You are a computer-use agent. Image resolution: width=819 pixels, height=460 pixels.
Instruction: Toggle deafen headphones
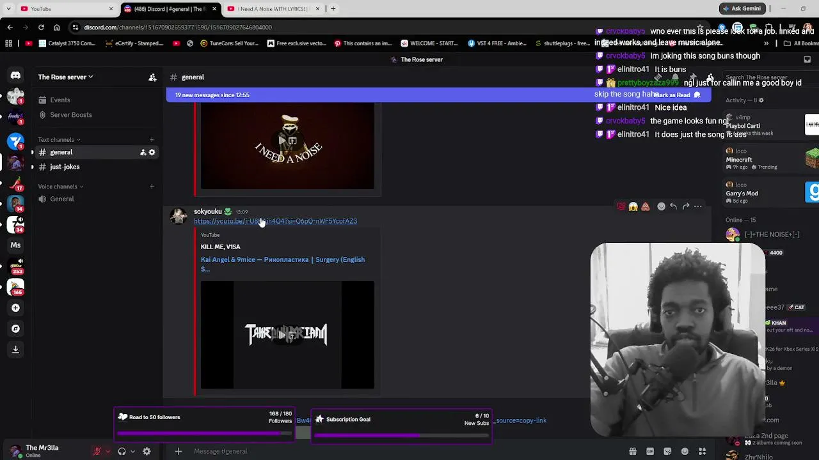122,451
